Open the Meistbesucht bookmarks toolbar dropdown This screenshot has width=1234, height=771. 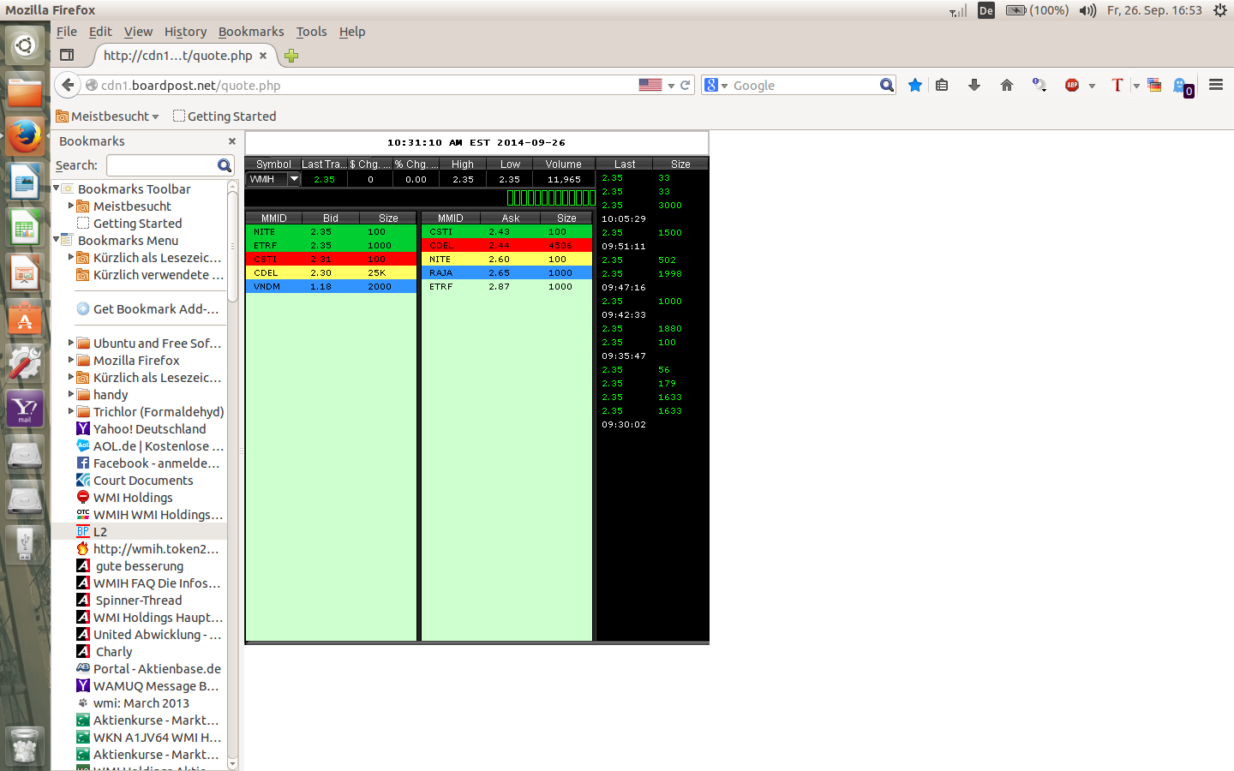107,117
